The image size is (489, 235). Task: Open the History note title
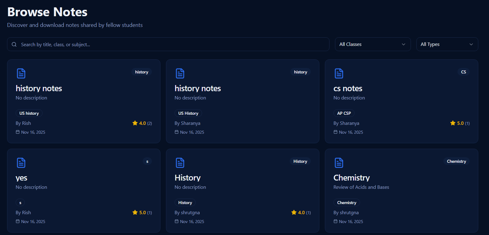click(x=188, y=178)
